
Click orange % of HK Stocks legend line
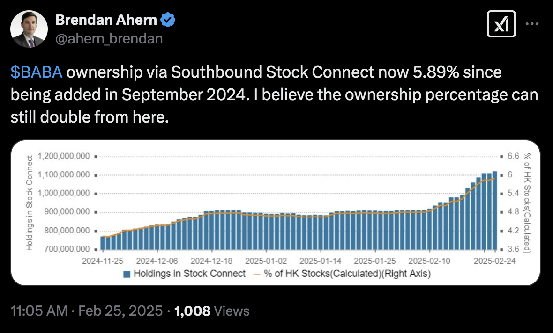coord(257,274)
